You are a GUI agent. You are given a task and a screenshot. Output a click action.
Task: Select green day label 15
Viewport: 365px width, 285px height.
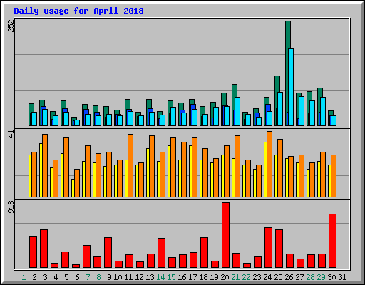(171, 277)
